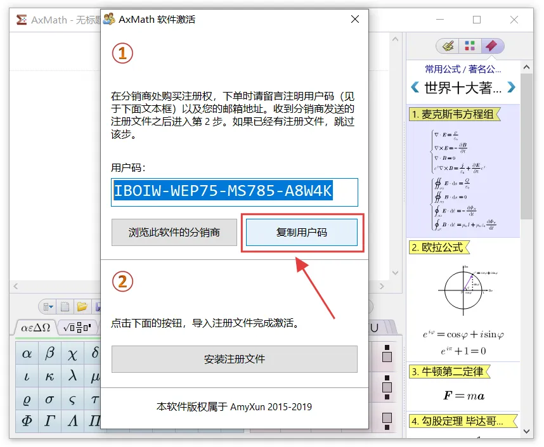The image size is (544, 447).
Task: Select the red bookmark formula panel icon
Action: point(492,46)
